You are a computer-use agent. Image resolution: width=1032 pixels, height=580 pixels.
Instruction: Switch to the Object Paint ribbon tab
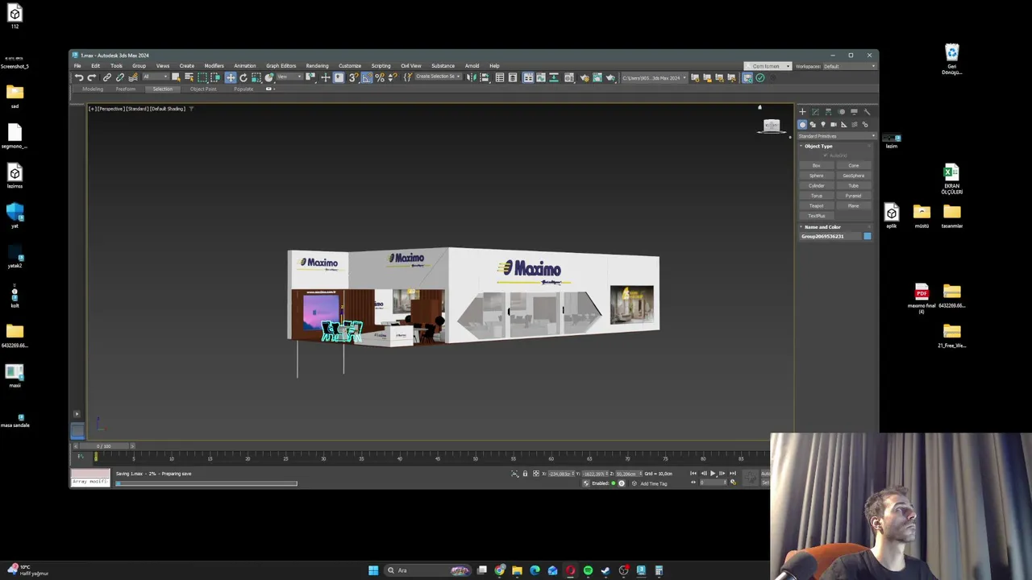[203, 89]
